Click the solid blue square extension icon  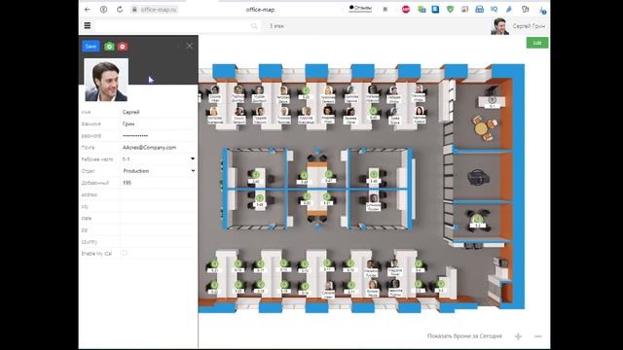(435, 9)
